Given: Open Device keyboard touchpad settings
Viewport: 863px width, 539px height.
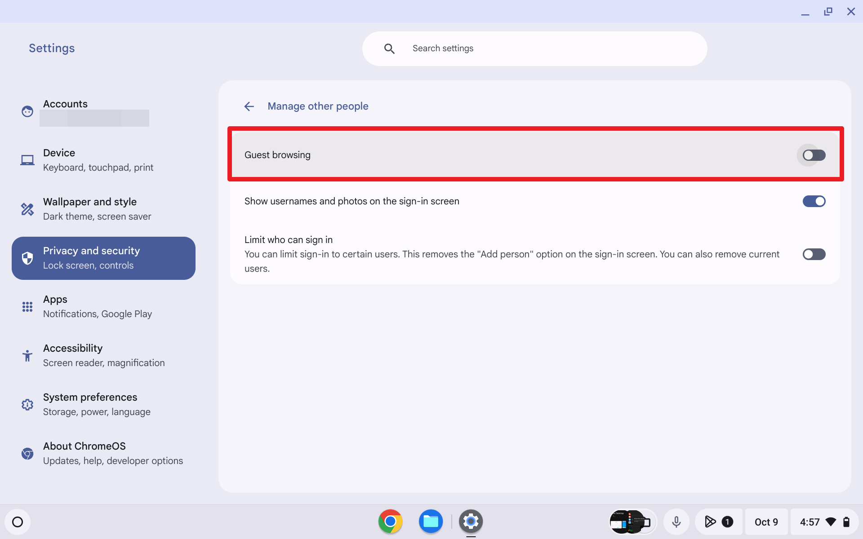Looking at the screenshot, I should click(100, 159).
